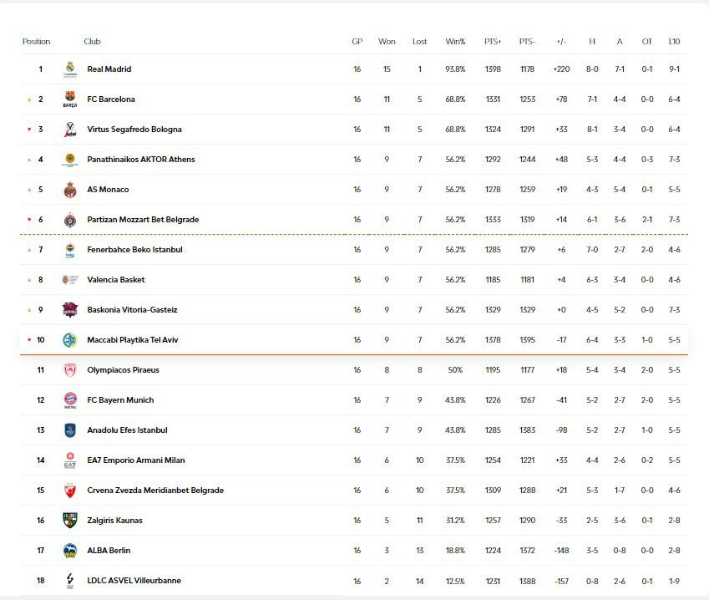Click the FC Barcelona crest icon
Viewport: 709px width, 600px height.
tap(70, 99)
